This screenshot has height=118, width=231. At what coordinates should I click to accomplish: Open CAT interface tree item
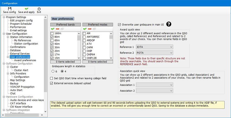click(x=18, y=104)
